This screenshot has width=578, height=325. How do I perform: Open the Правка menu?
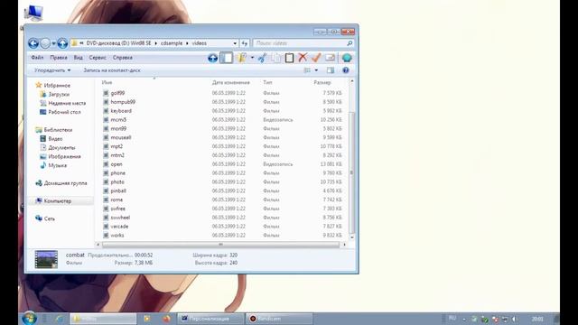coord(59,58)
